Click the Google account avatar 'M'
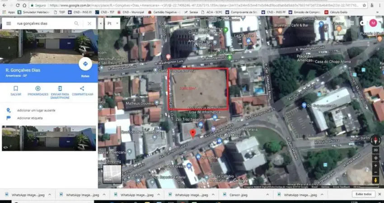 [373, 23]
